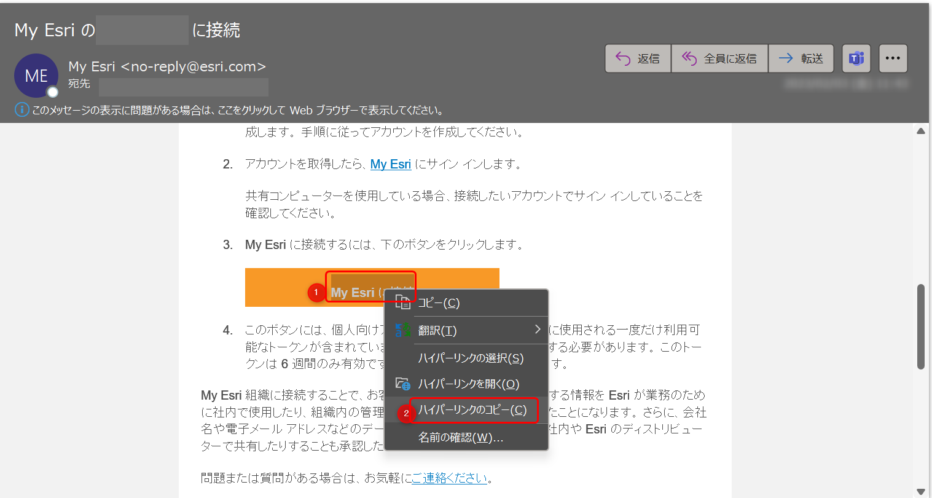Click the orange My Esri connect button
932x498 pixels.
click(372, 287)
